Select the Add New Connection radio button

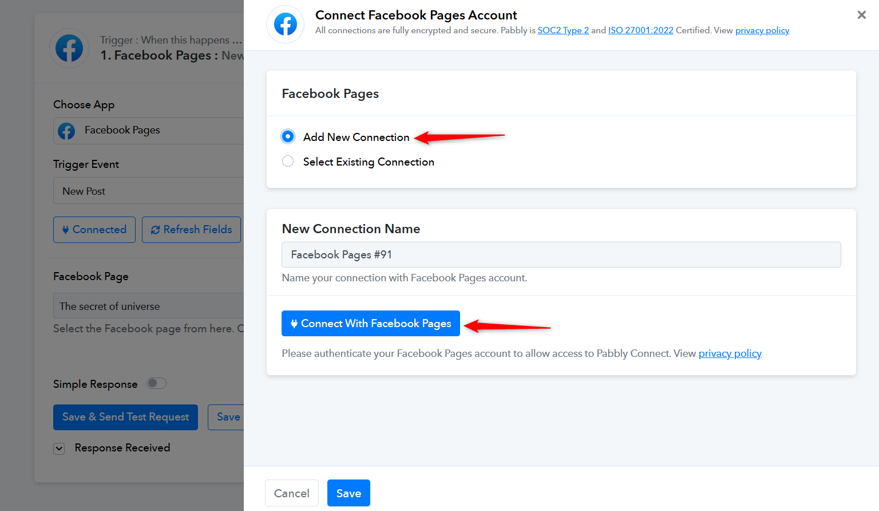[x=288, y=136]
